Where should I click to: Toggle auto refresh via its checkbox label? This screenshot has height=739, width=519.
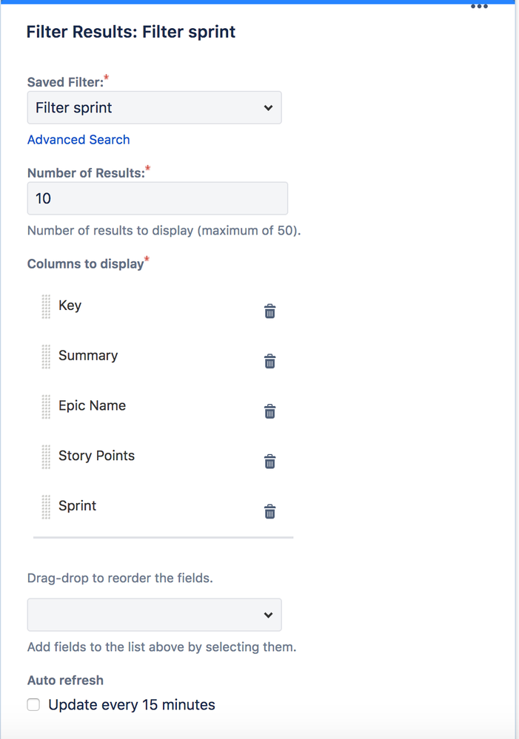[x=132, y=704]
